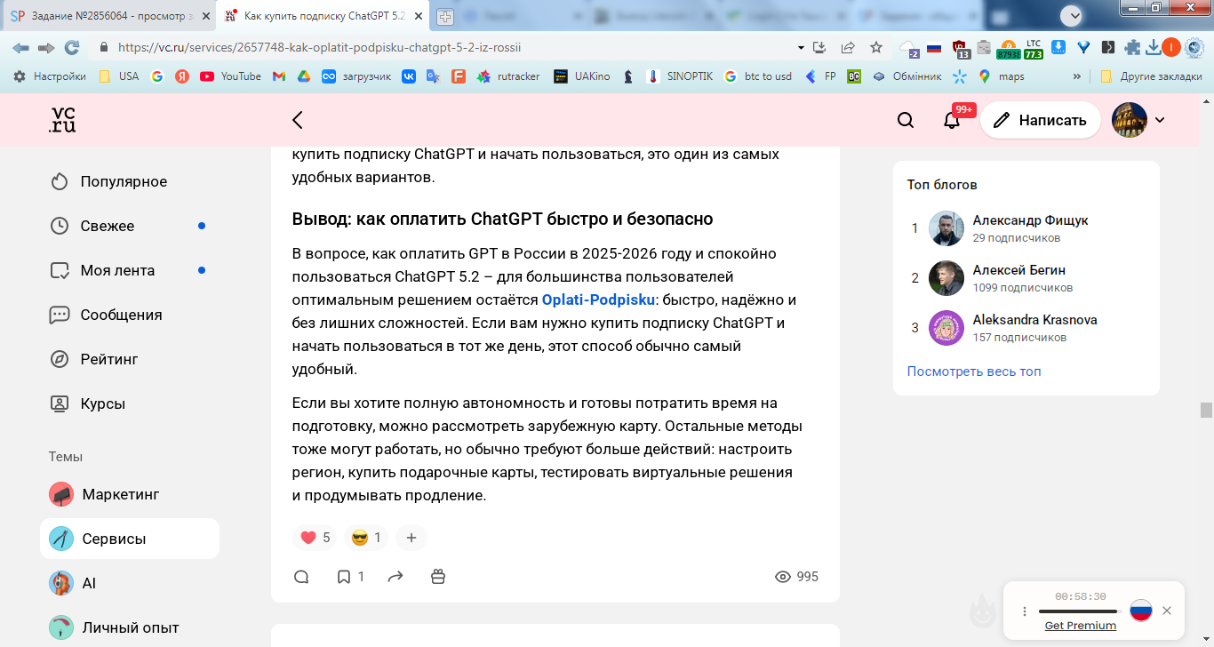Open Алексей Бегин blog avatar

pyautogui.click(x=946, y=278)
